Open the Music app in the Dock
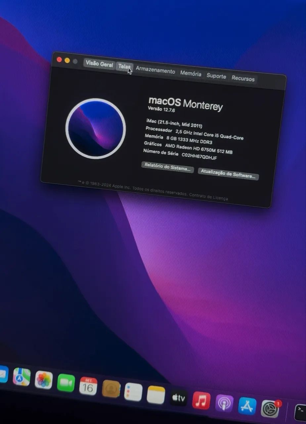 point(201,400)
